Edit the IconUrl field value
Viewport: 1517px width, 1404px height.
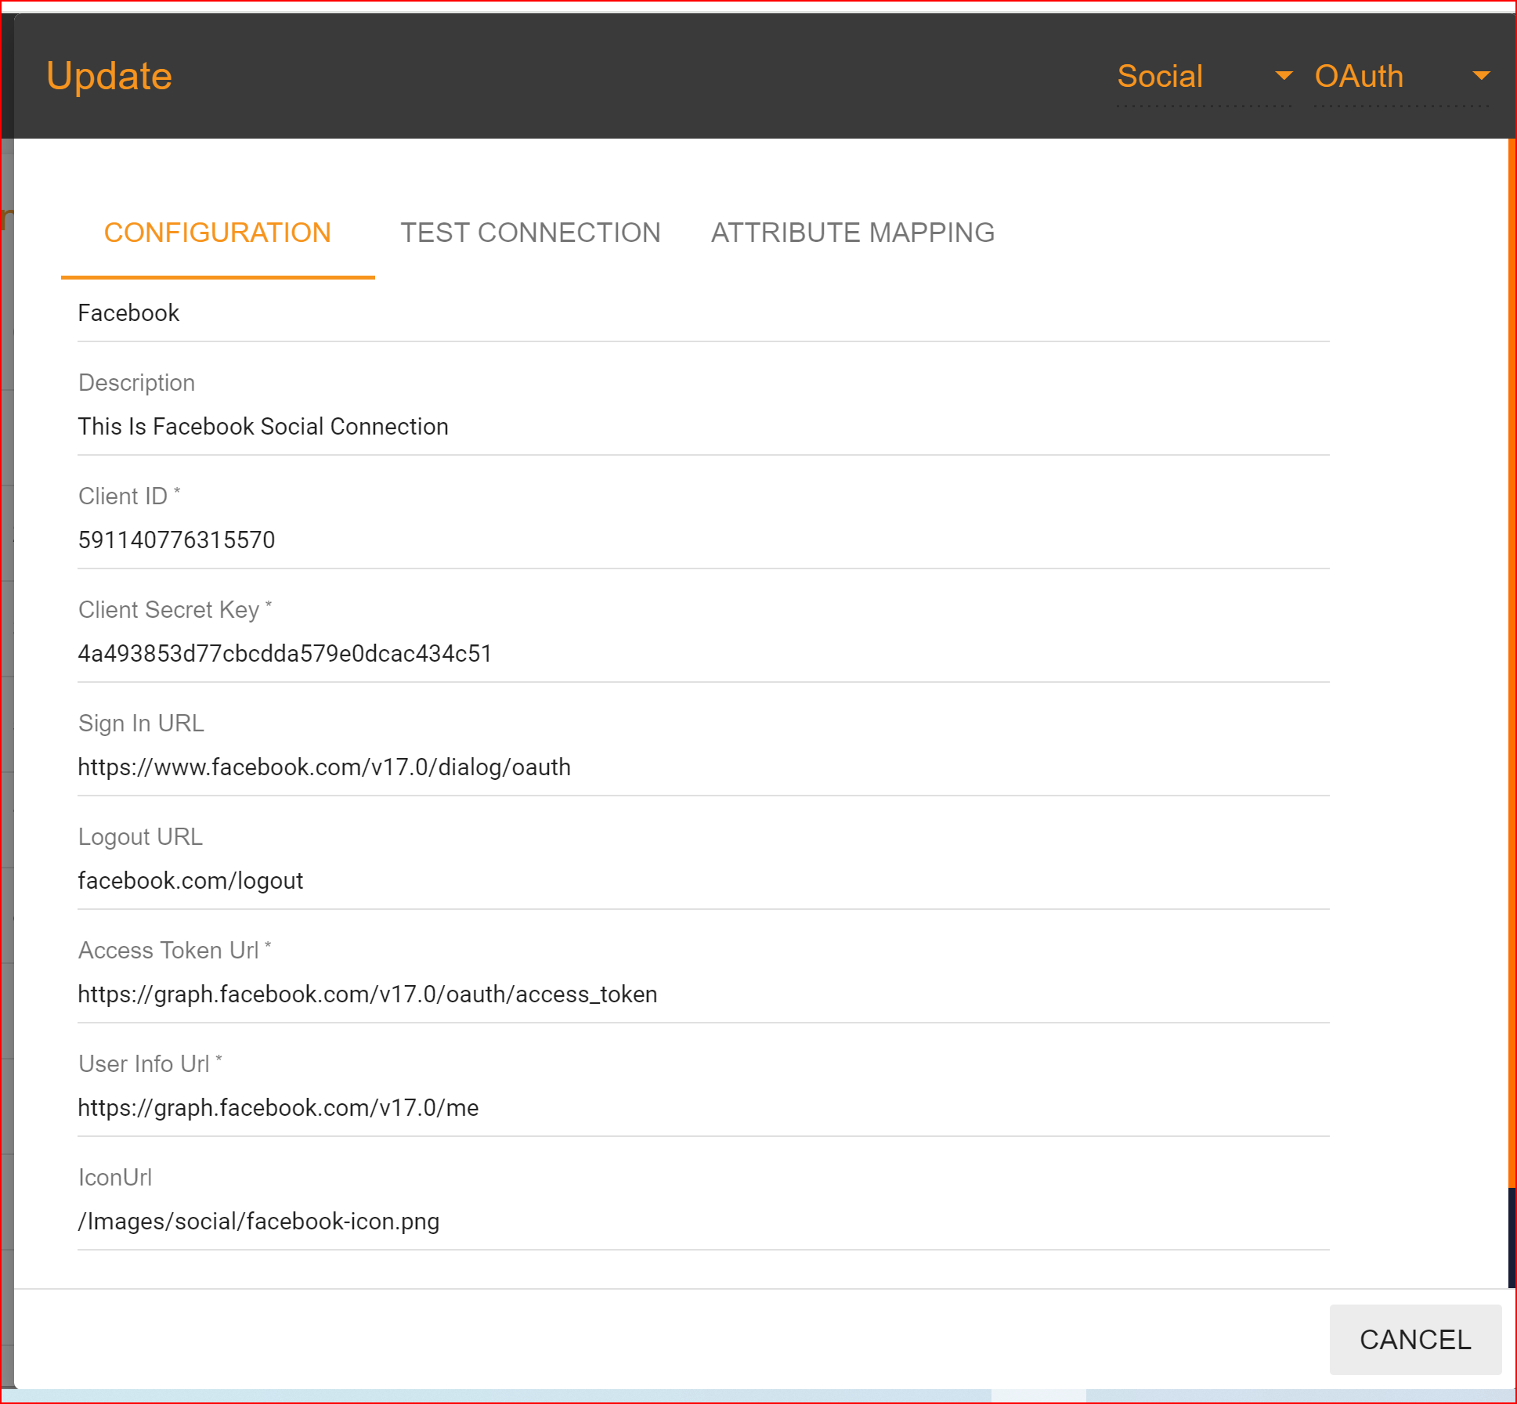pyautogui.click(x=703, y=1222)
